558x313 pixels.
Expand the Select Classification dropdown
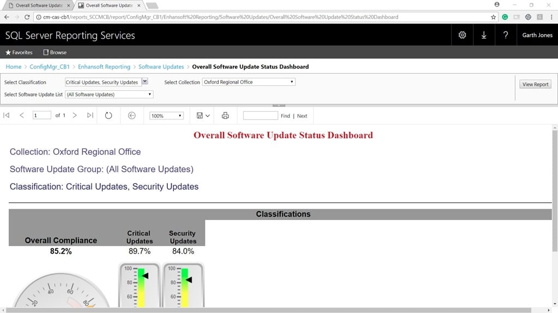[145, 82]
